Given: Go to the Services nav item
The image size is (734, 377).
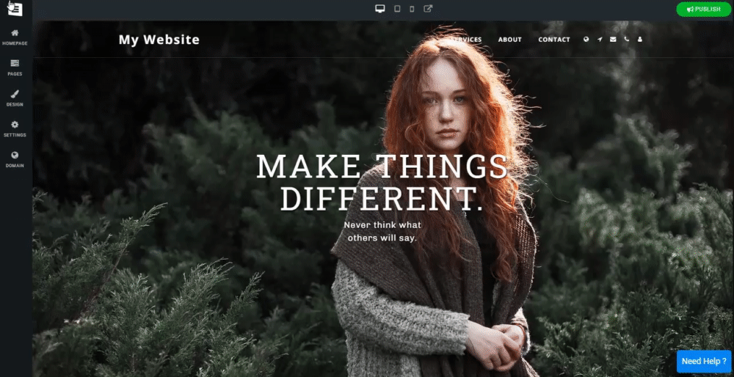Looking at the screenshot, I should (467, 40).
